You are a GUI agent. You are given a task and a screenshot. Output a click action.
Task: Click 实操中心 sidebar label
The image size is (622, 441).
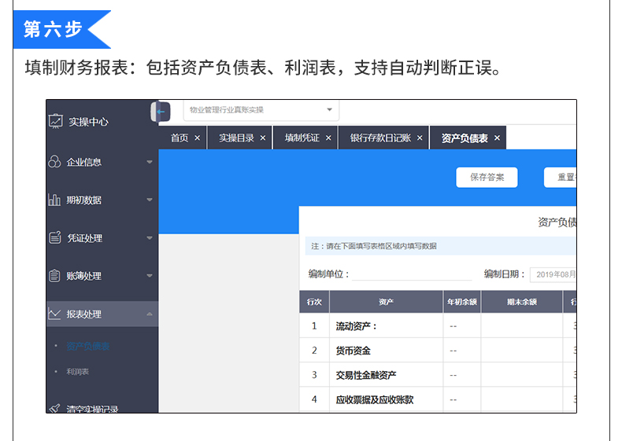click(88, 122)
